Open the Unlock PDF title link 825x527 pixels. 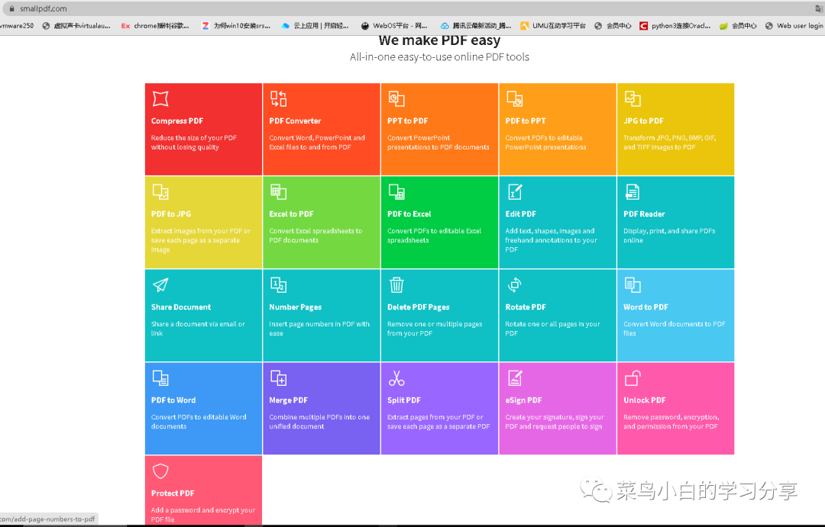645,400
